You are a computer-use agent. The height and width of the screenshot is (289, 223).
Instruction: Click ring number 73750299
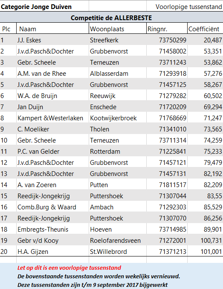(167, 40)
